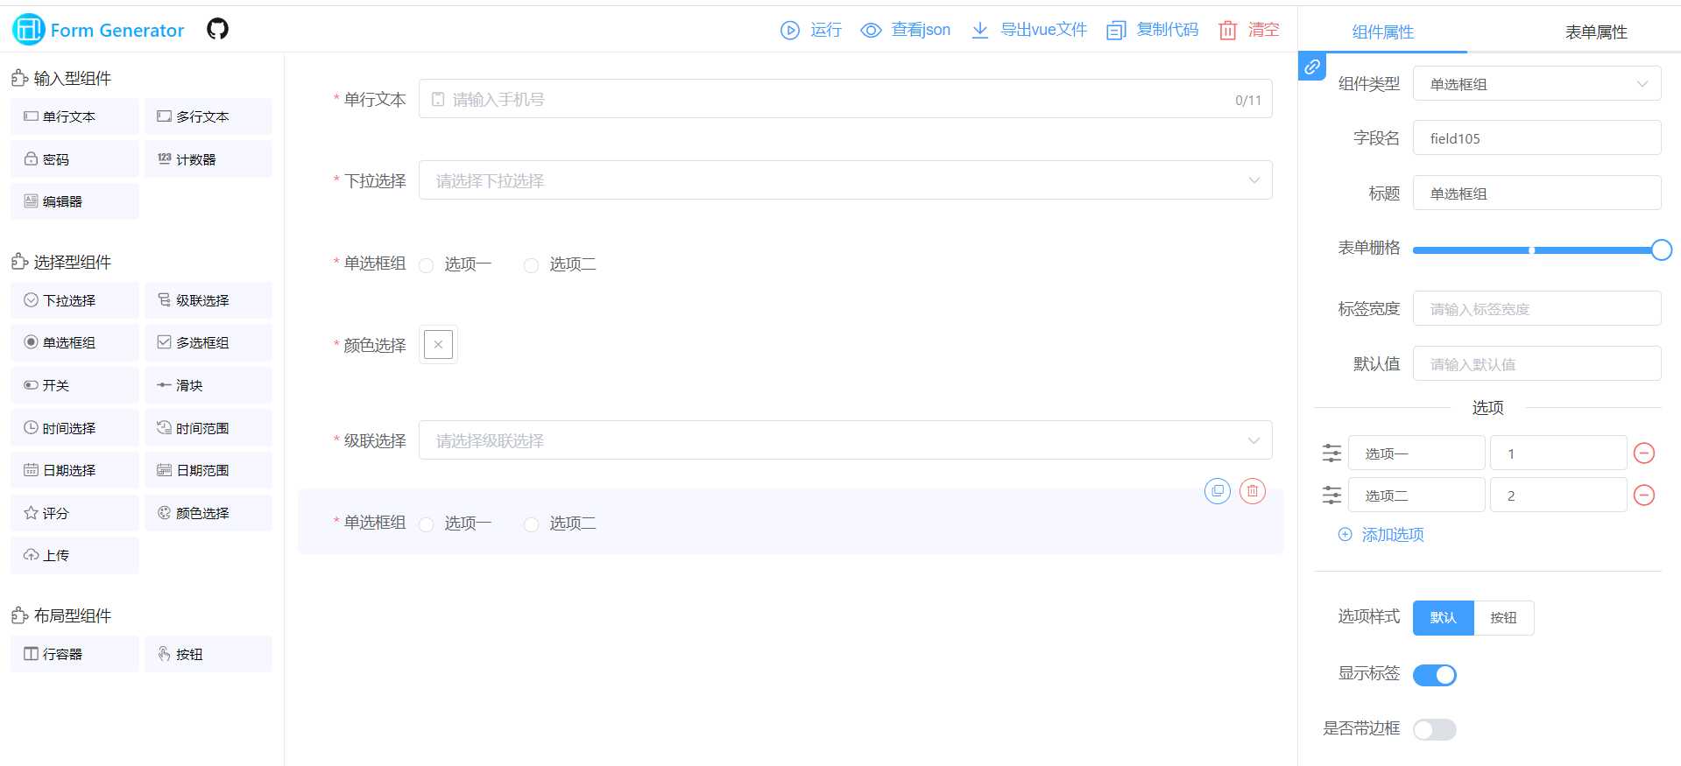Viewport: 1681px width, 766px height.
Task: Add the 单行文本 component from palette
Action: [x=74, y=116]
